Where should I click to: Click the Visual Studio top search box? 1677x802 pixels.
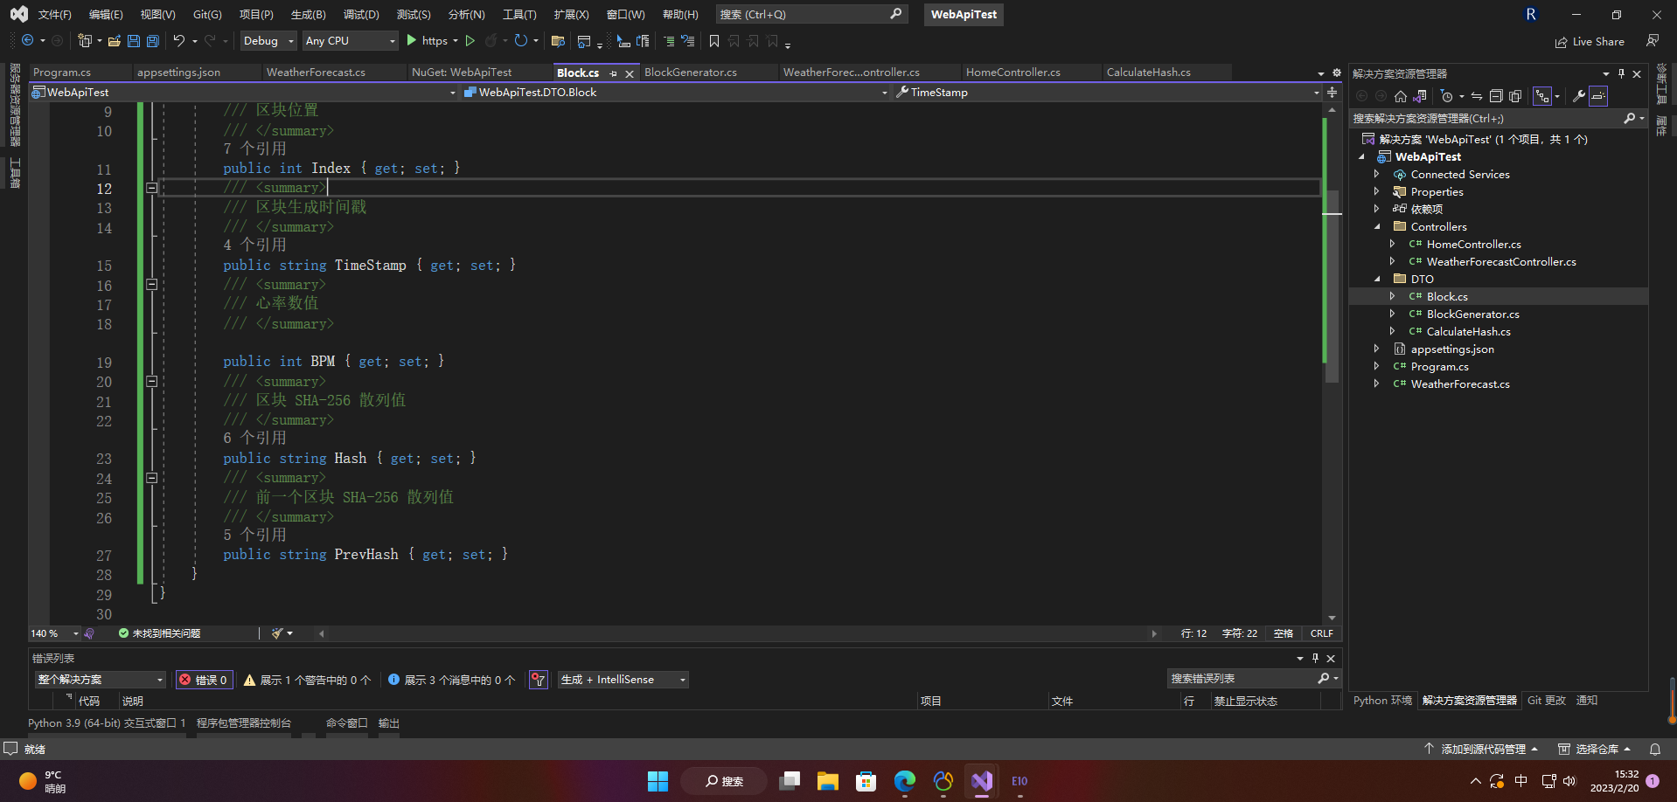811,15
